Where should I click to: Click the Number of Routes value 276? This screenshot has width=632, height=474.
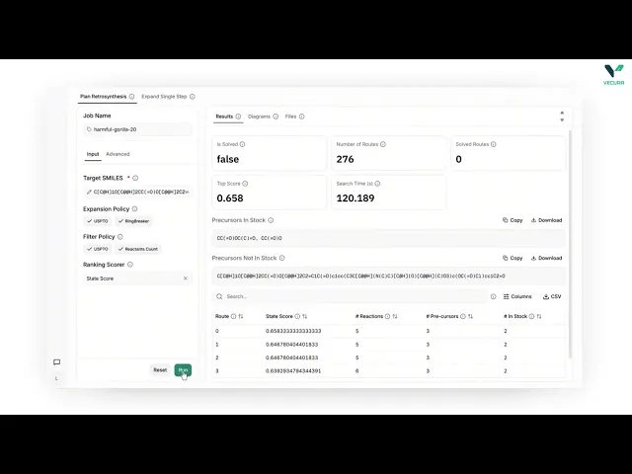pos(345,159)
